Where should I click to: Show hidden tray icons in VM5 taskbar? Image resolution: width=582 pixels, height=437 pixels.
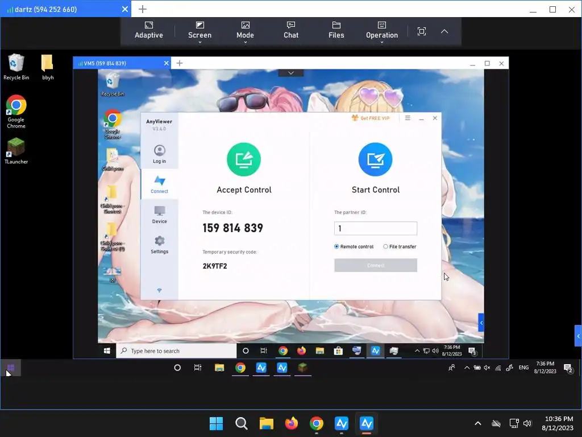coord(417,351)
